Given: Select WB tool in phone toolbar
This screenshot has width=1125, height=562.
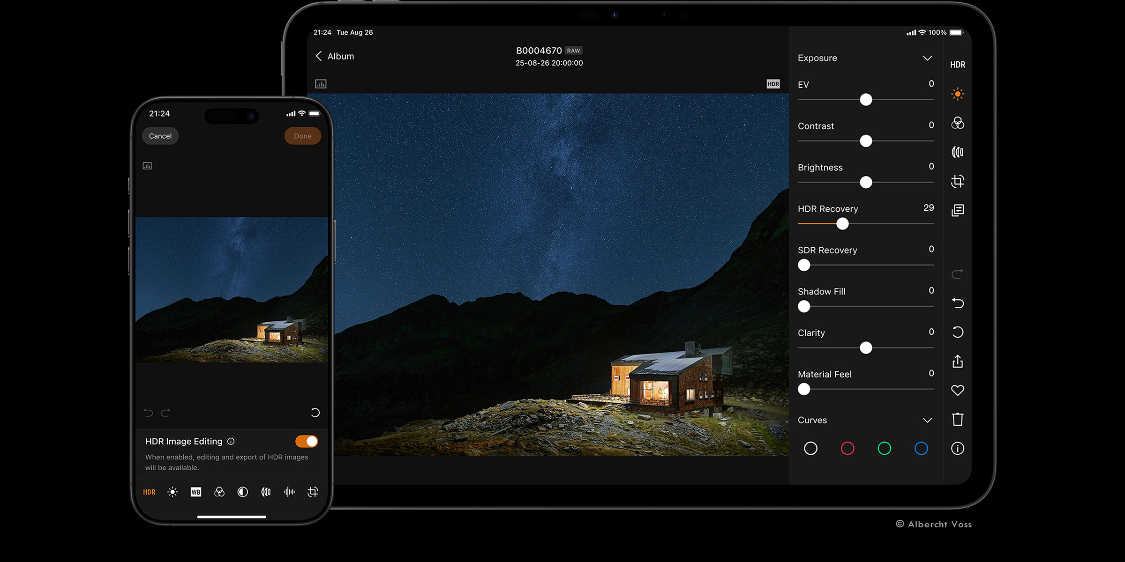Looking at the screenshot, I should 196,492.
